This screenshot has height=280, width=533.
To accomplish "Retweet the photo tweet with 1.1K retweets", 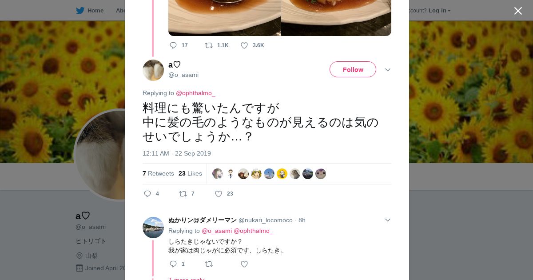I will [x=208, y=45].
